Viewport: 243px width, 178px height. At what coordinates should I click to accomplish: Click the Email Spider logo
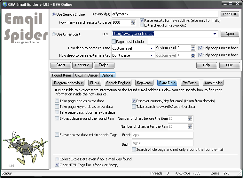tap(26, 28)
